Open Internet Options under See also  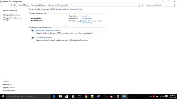(x=9, y=87)
